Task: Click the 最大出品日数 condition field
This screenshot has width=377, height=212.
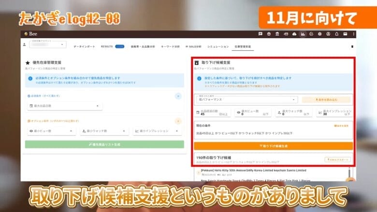Action: (x=65, y=106)
